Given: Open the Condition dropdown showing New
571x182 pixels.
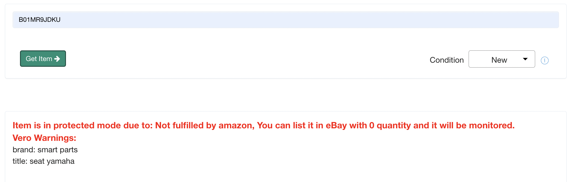Looking at the screenshot, I should tap(501, 59).
